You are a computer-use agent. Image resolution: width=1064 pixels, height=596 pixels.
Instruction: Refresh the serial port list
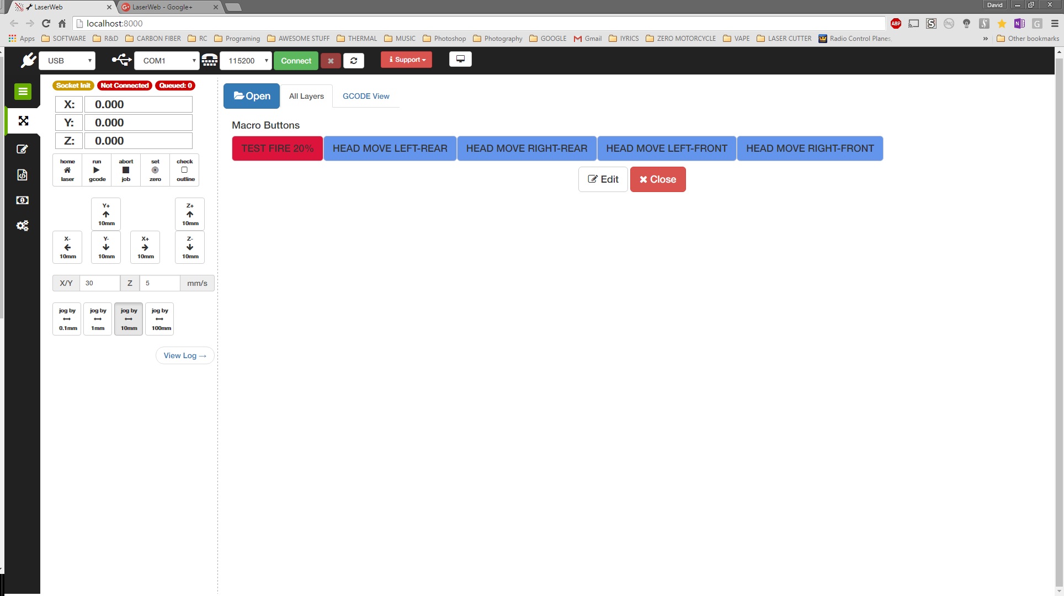(354, 61)
